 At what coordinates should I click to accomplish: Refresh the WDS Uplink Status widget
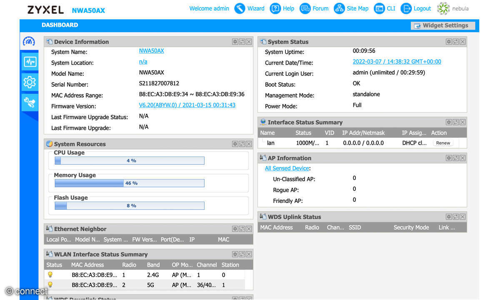455,217
